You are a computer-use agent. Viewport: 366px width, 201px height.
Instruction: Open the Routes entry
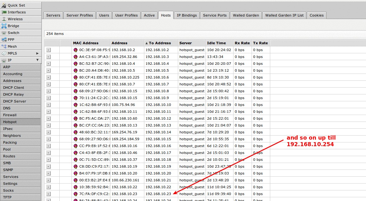tap(20, 156)
